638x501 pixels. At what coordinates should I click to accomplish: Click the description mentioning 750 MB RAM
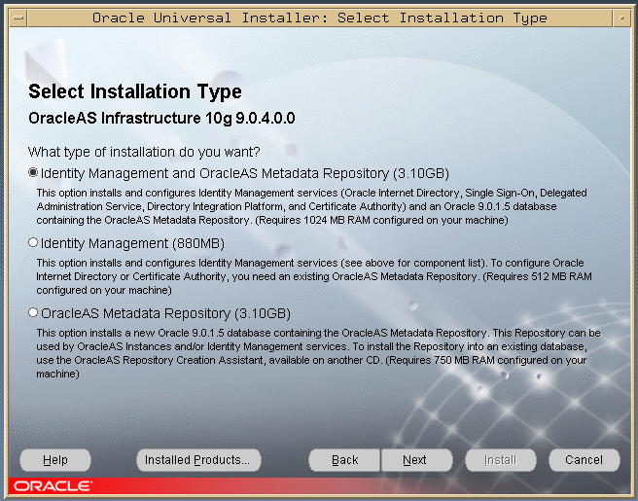[x=318, y=353]
